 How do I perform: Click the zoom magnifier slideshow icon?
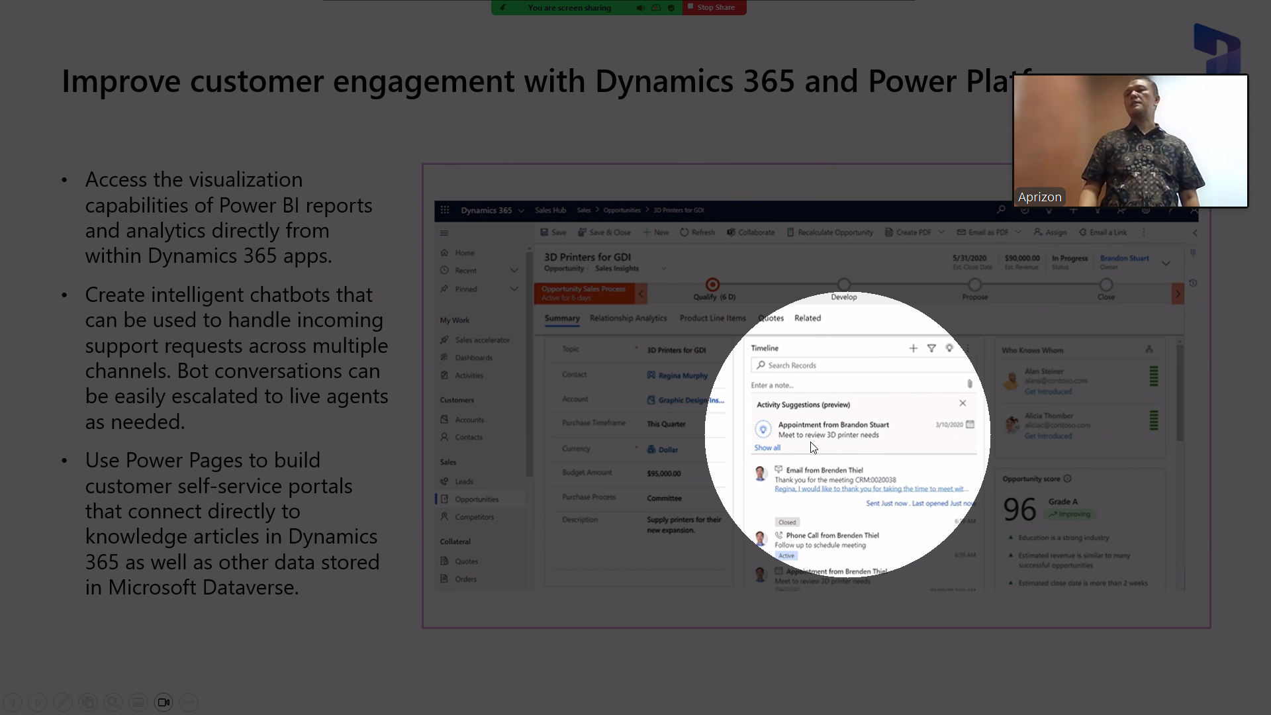coord(113,702)
